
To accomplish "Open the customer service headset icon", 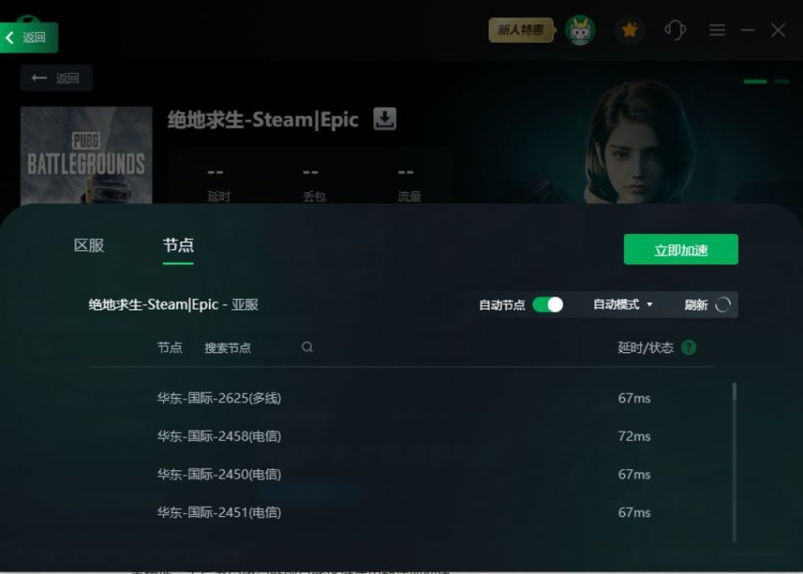I will [675, 31].
